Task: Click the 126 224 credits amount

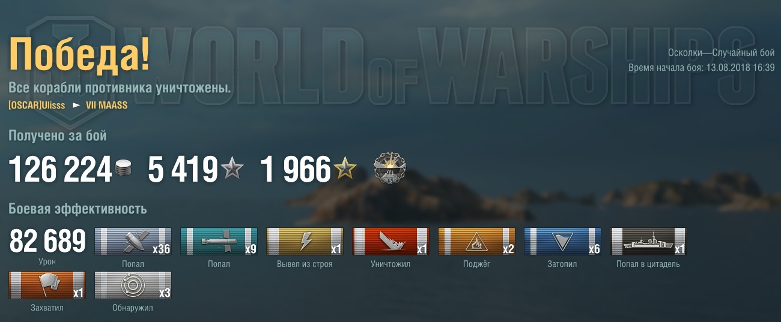Action: (60, 169)
